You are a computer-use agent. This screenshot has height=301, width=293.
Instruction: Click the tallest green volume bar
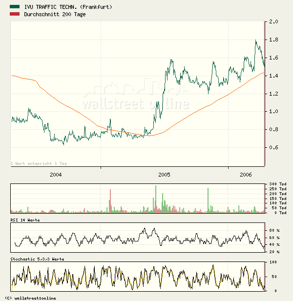(x=156, y=199)
